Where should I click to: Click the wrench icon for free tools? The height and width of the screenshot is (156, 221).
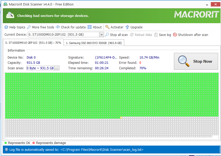pyautogui.click(x=29, y=27)
